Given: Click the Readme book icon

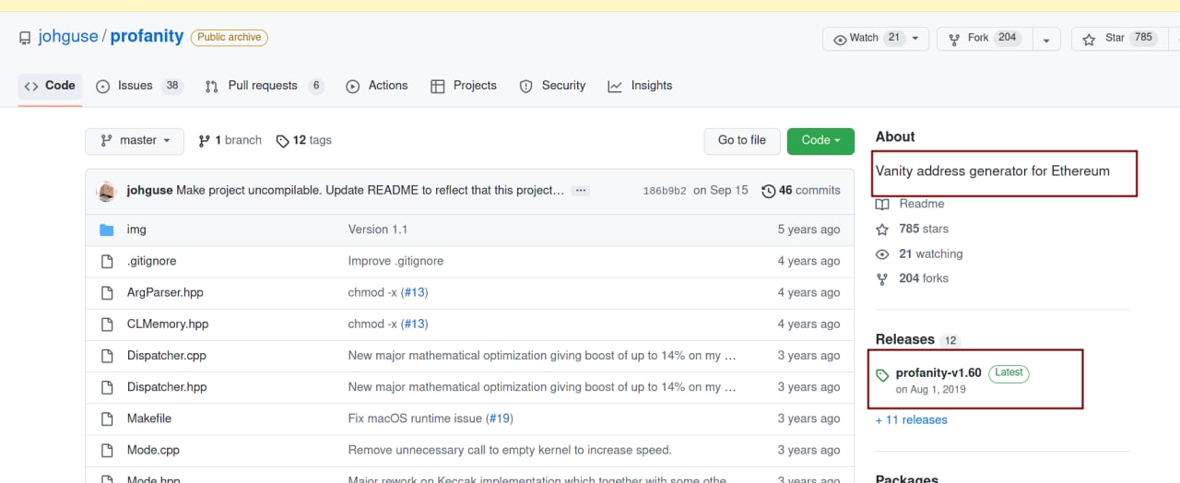Looking at the screenshot, I should 882,204.
